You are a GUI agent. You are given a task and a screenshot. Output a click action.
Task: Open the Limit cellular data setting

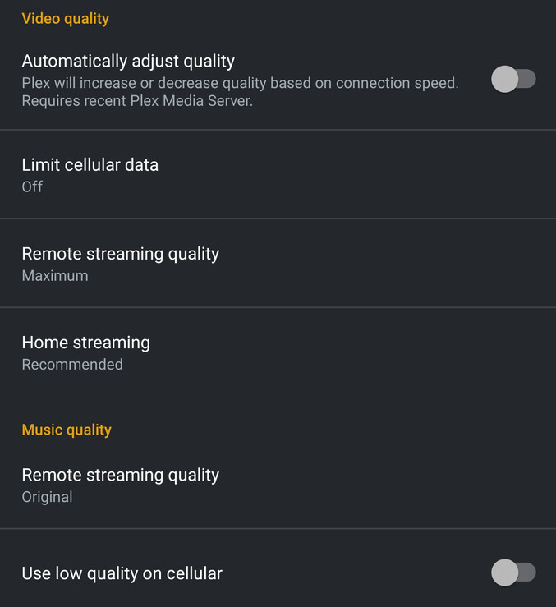coord(90,165)
